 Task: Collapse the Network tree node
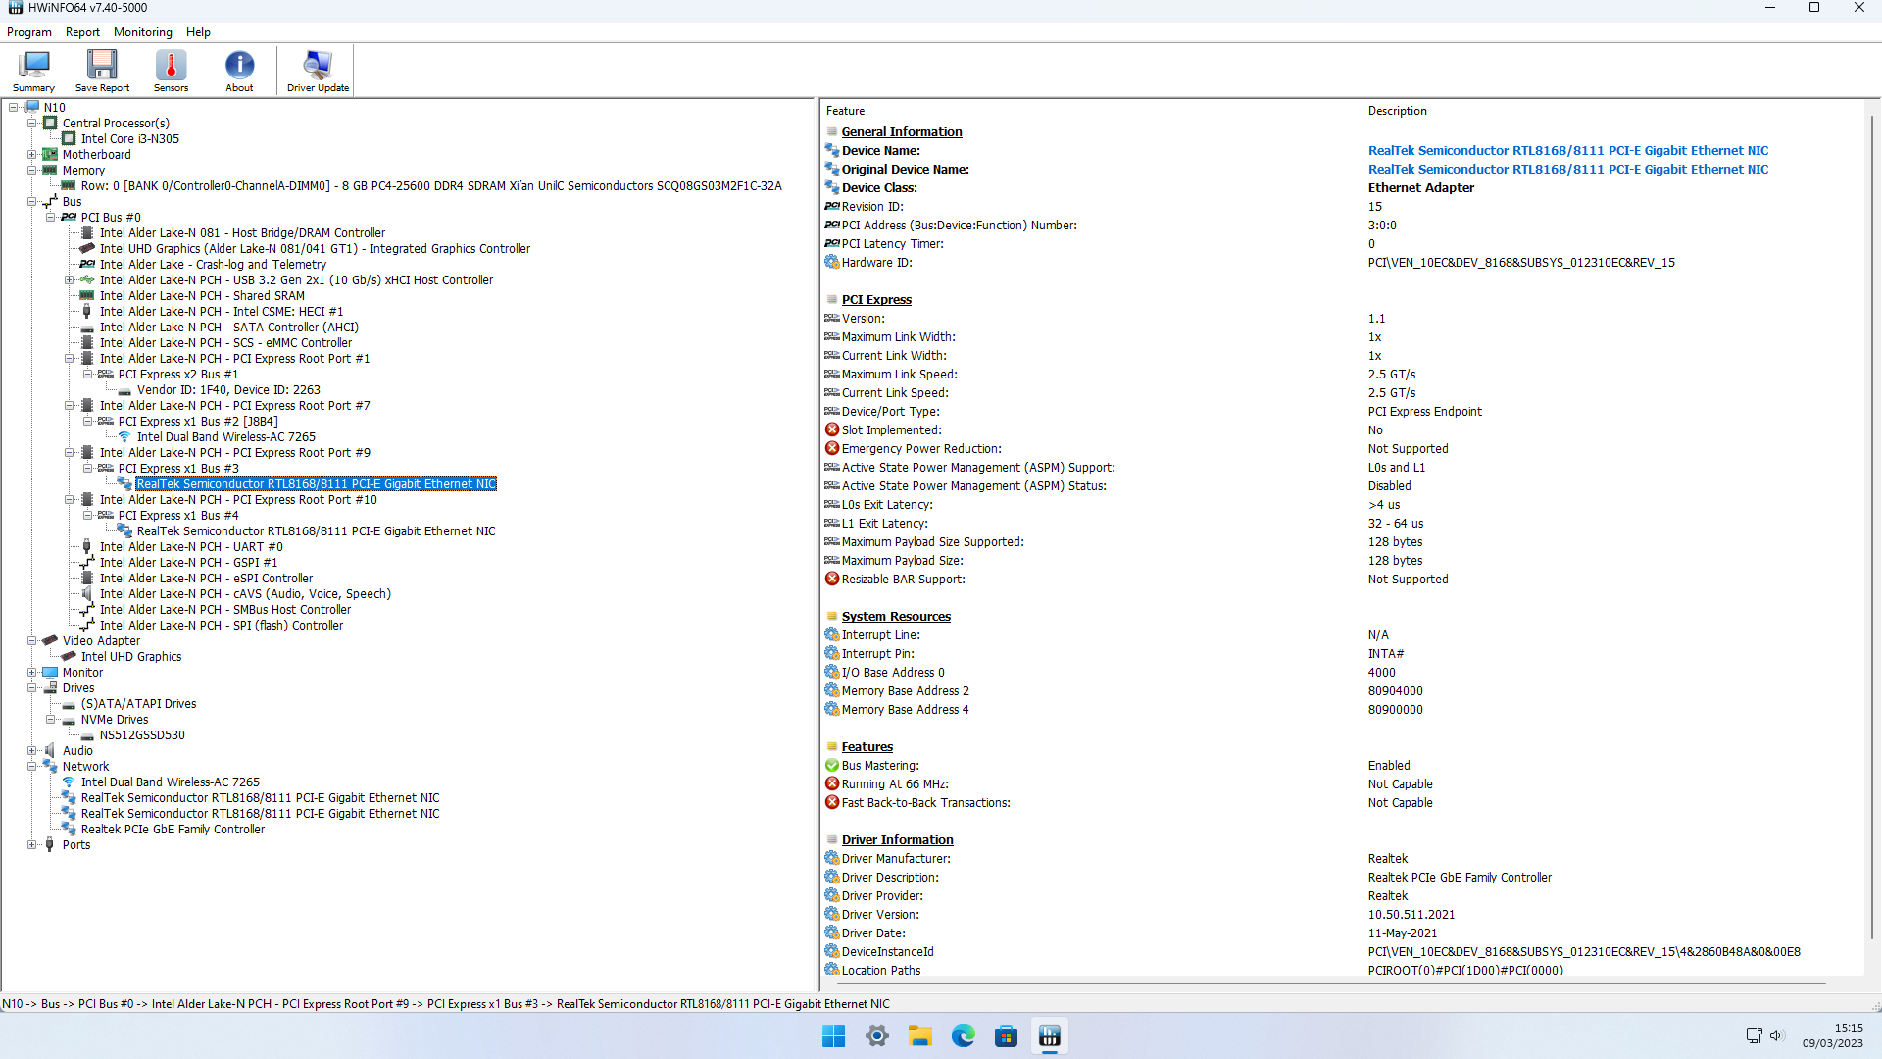click(32, 767)
